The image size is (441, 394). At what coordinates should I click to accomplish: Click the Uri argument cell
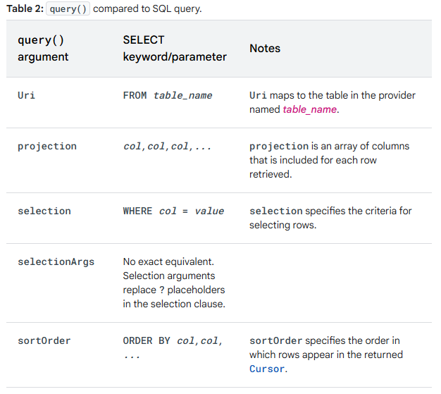tap(26, 95)
